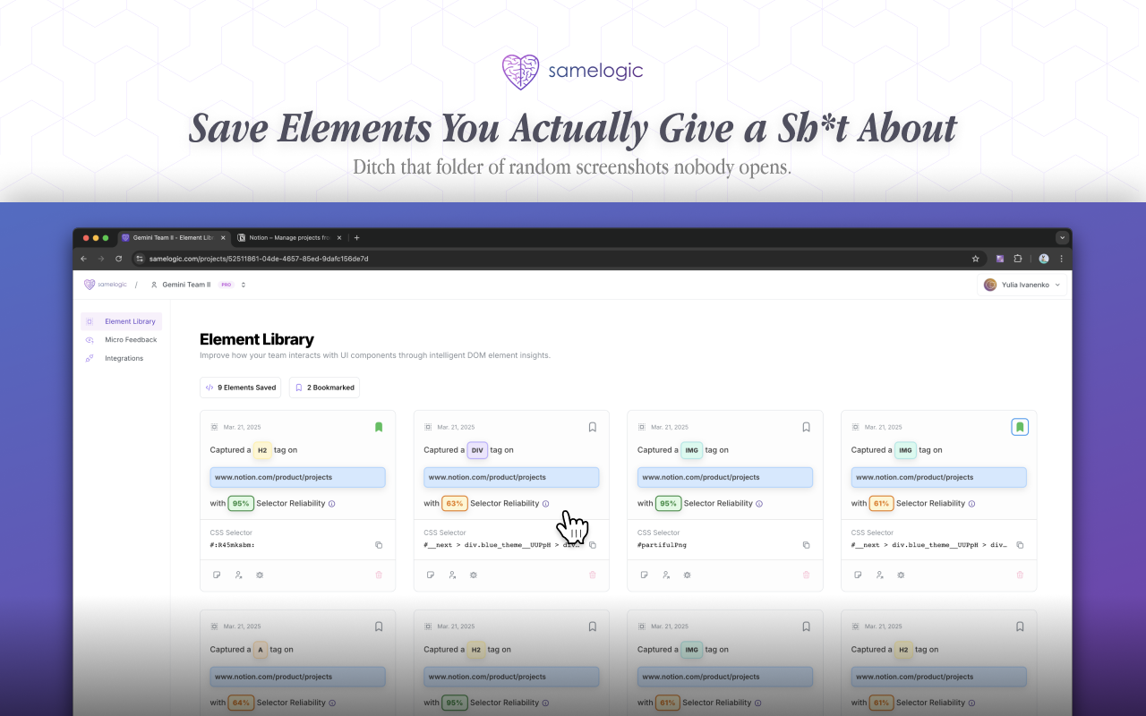Image resolution: width=1146 pixels, height=716 pixels.
Task: Switch to the Gemini Team II browser tab
Action: 173,238
